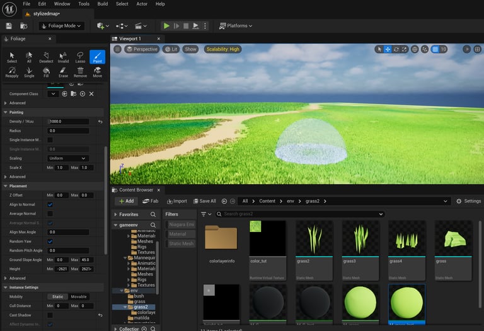Image resolution: width=484 pixels, height=331 pixels.
Task: Click the Import button
Action: 176,201
